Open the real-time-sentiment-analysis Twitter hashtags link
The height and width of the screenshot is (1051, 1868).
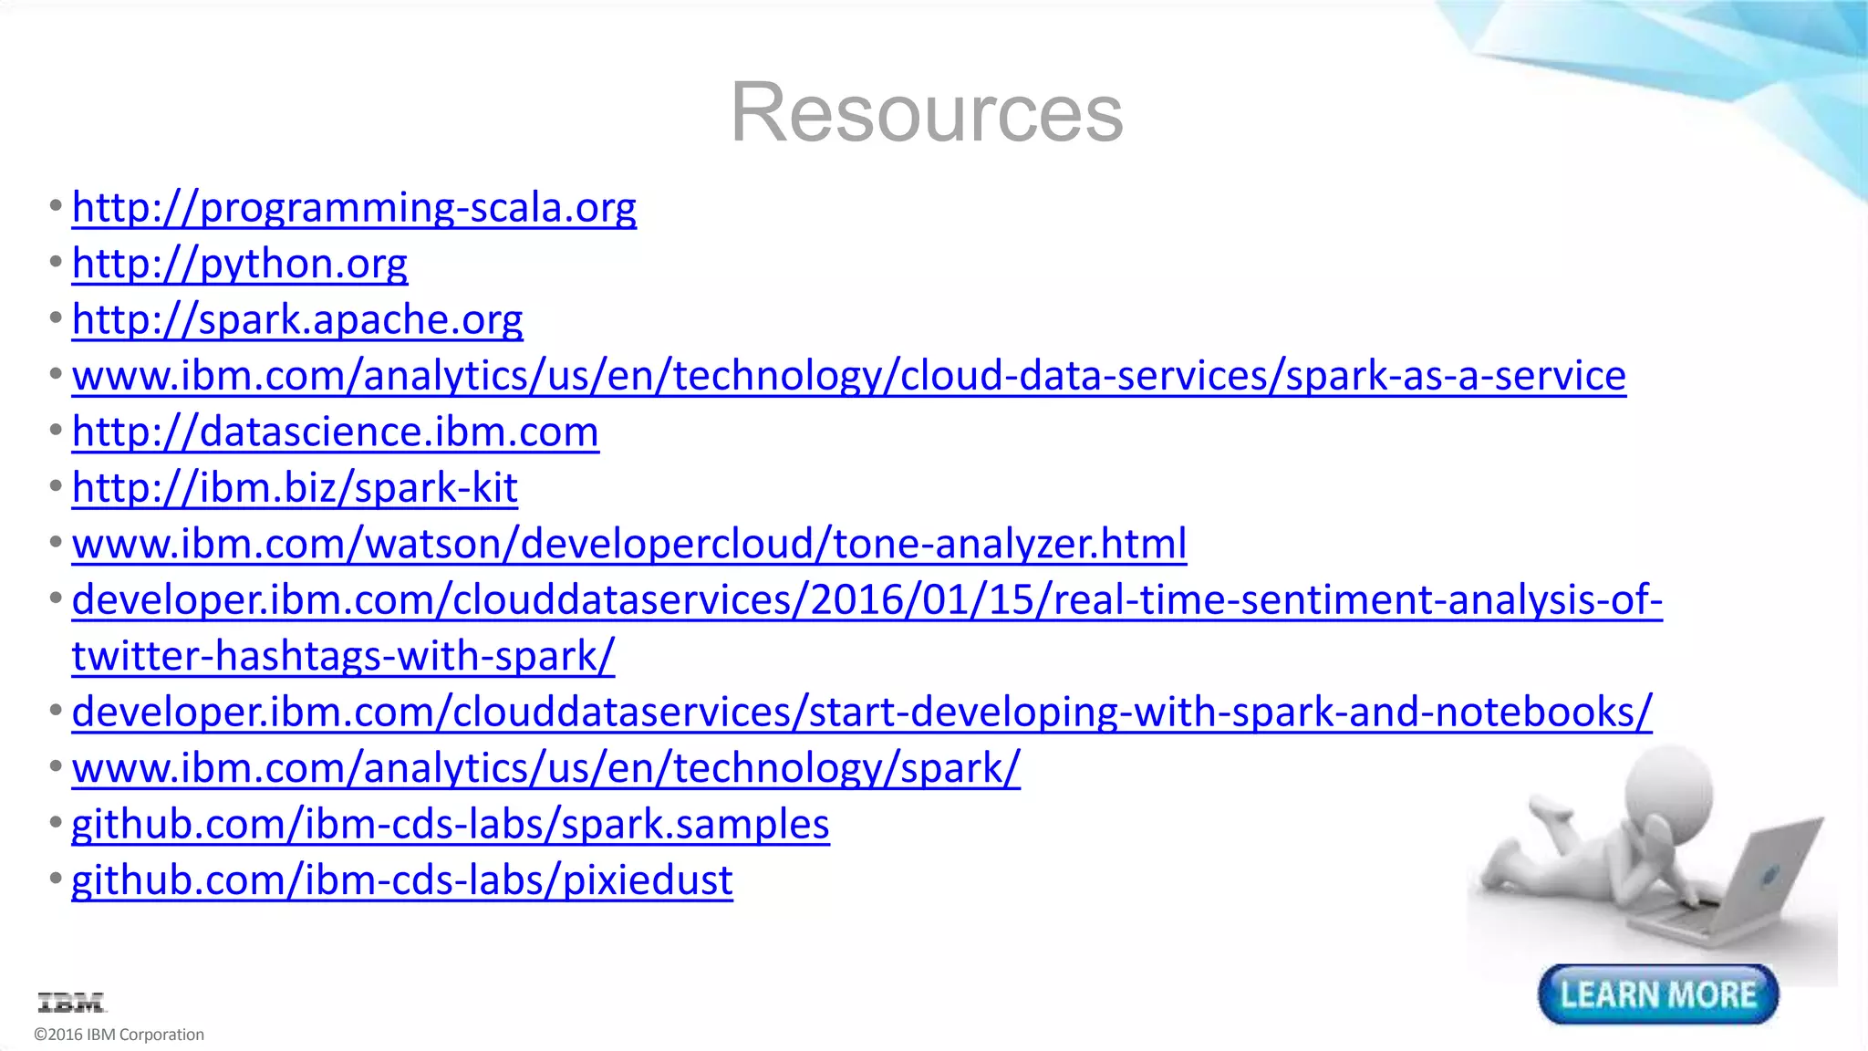tap(867, 628)
